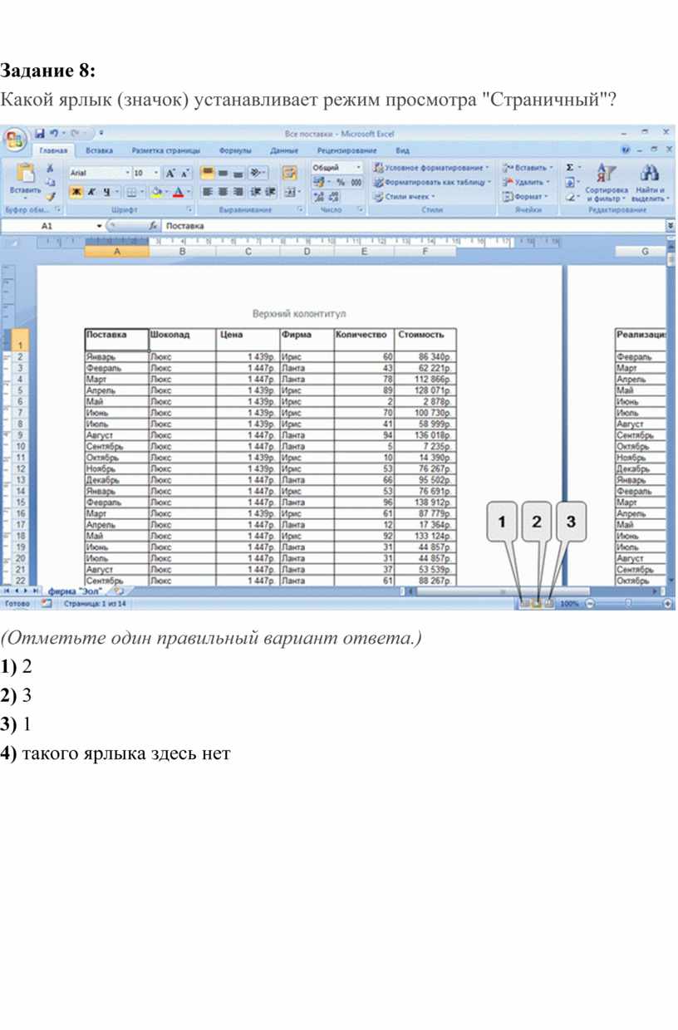Apply the 000 thousands separator style
This screenshot has height=1030, width=678.
coord(356,182)
